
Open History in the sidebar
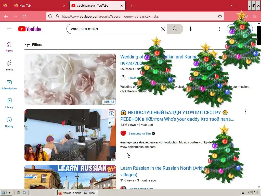[9, 122]
